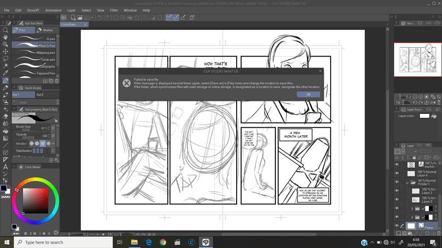442x248 pixels.
Task: Open the anti-aliasing dropdown arrow
Action: 53,143
